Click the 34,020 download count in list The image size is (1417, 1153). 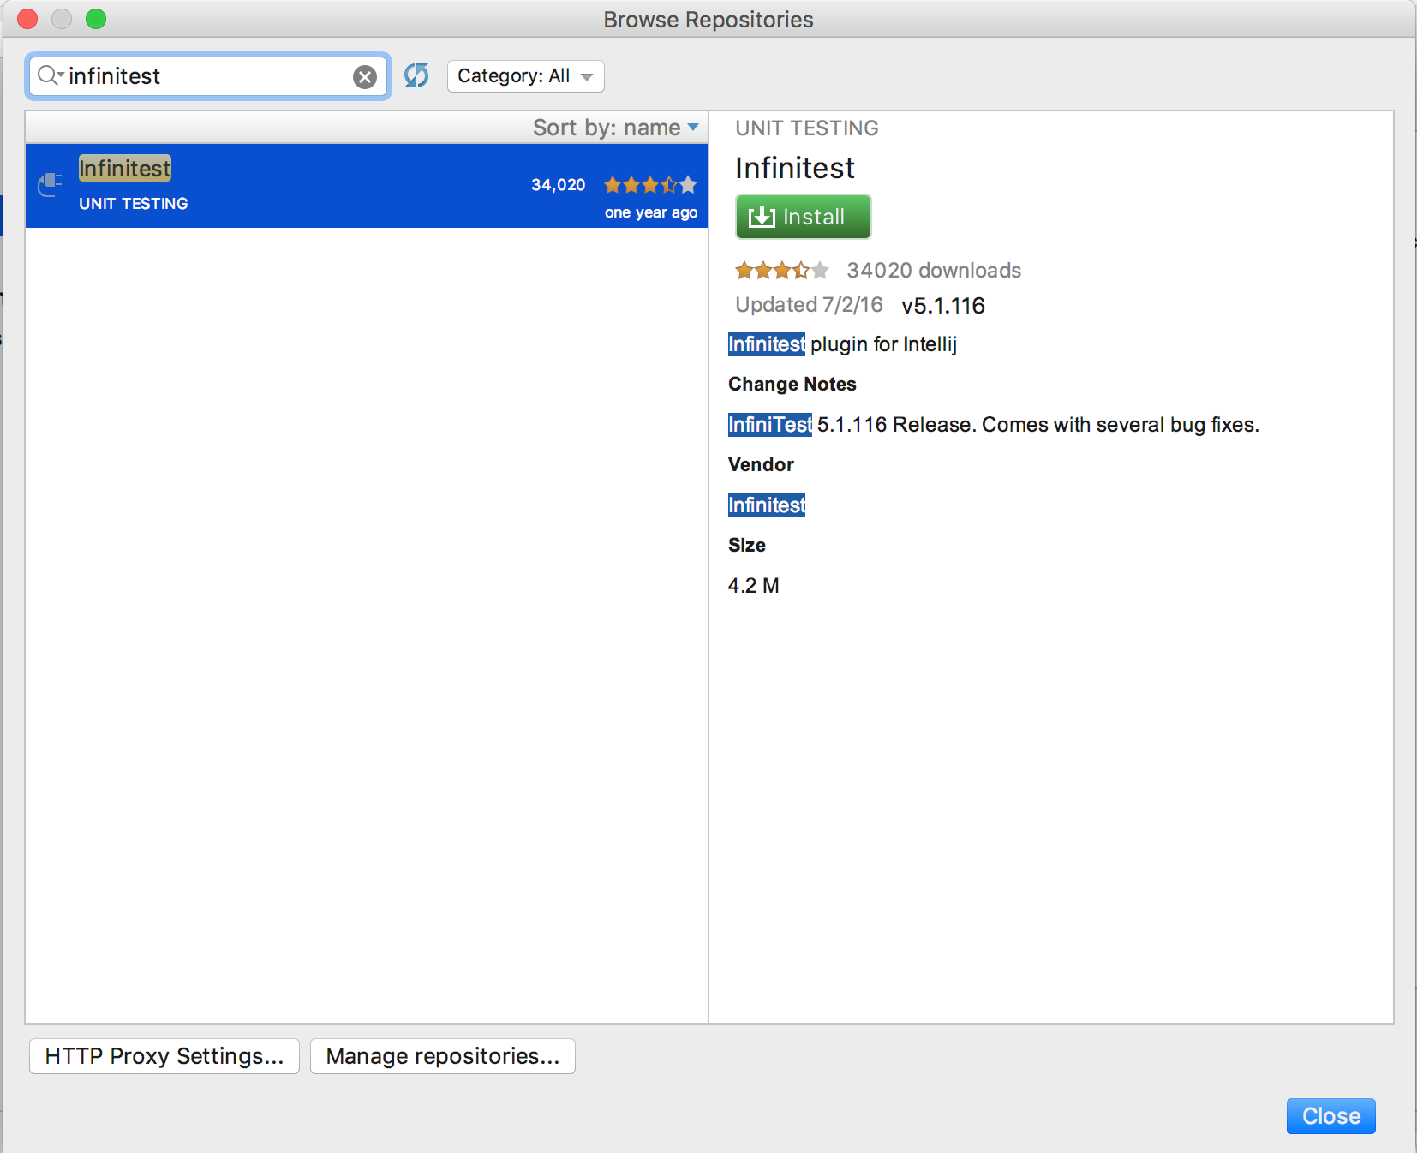pos(559,185)
